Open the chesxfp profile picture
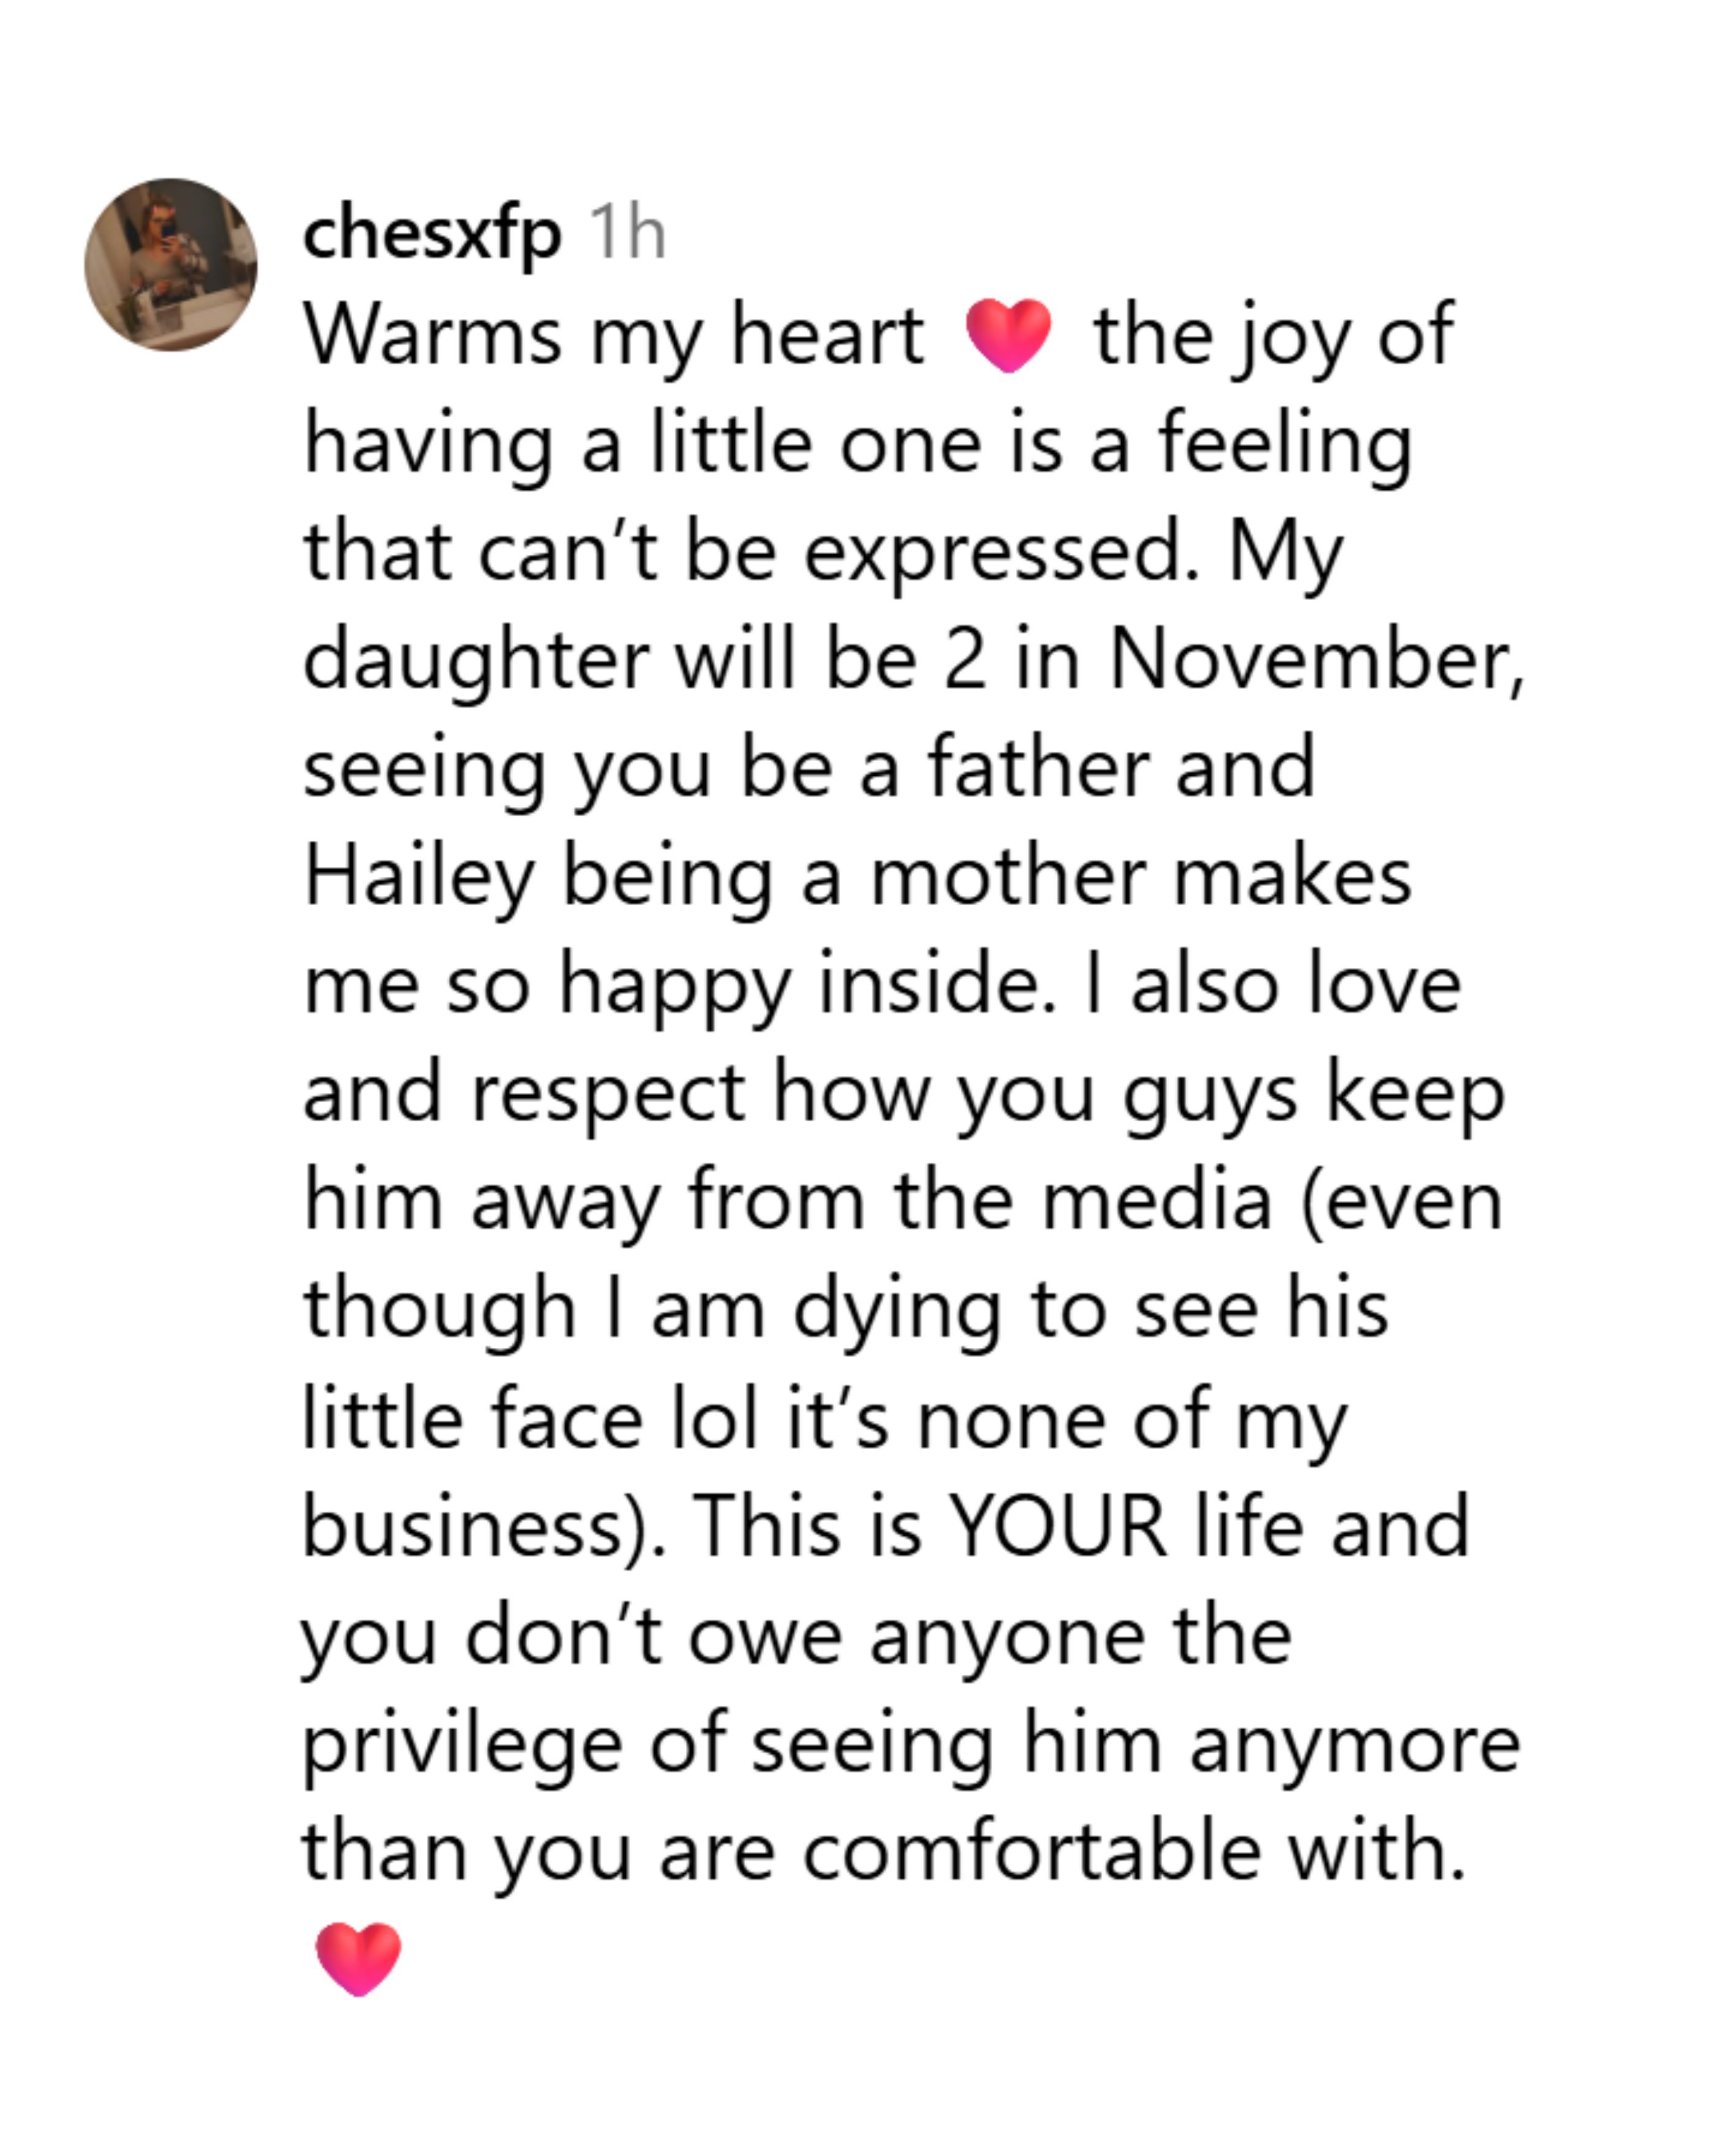The image size is (1736, 2131). [x=170, y=265]
